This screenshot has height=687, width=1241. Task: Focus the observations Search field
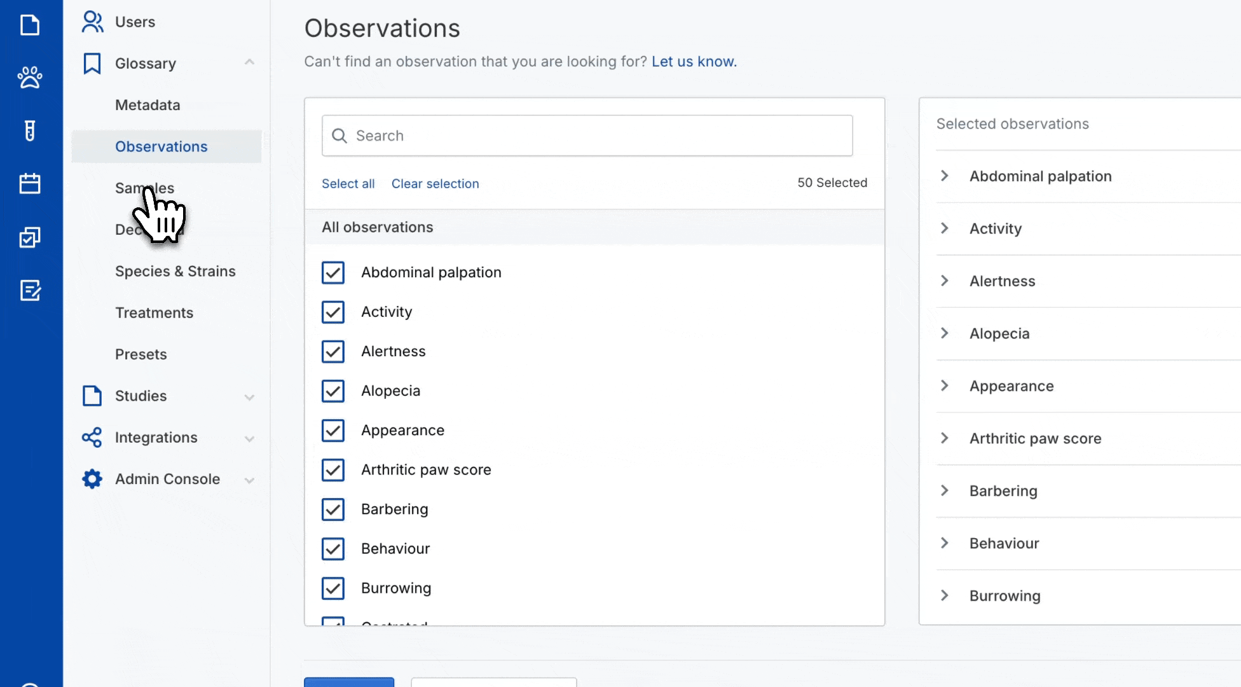(587, 135)
